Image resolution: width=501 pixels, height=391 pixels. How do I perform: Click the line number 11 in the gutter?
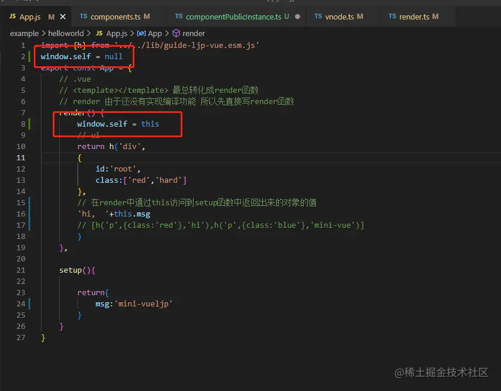coord(21,158)
